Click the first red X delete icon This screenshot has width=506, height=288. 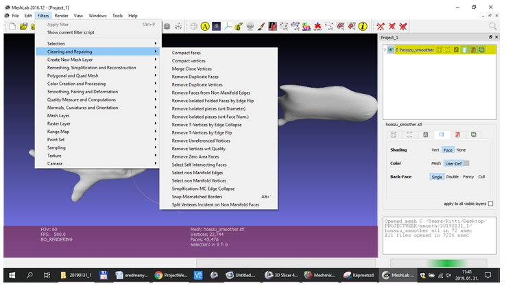coord(381,26)
